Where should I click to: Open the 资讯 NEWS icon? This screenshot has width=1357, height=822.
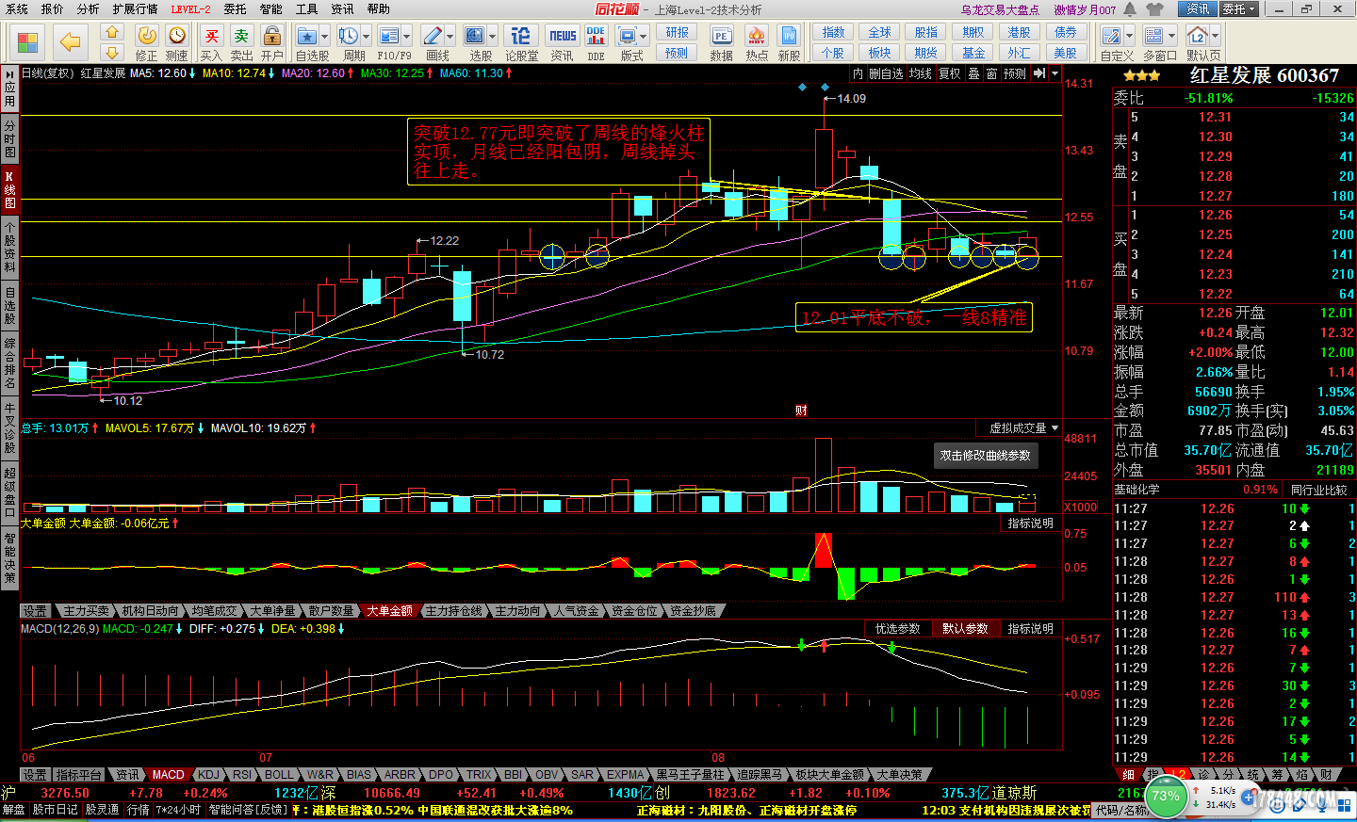[563, 42]
